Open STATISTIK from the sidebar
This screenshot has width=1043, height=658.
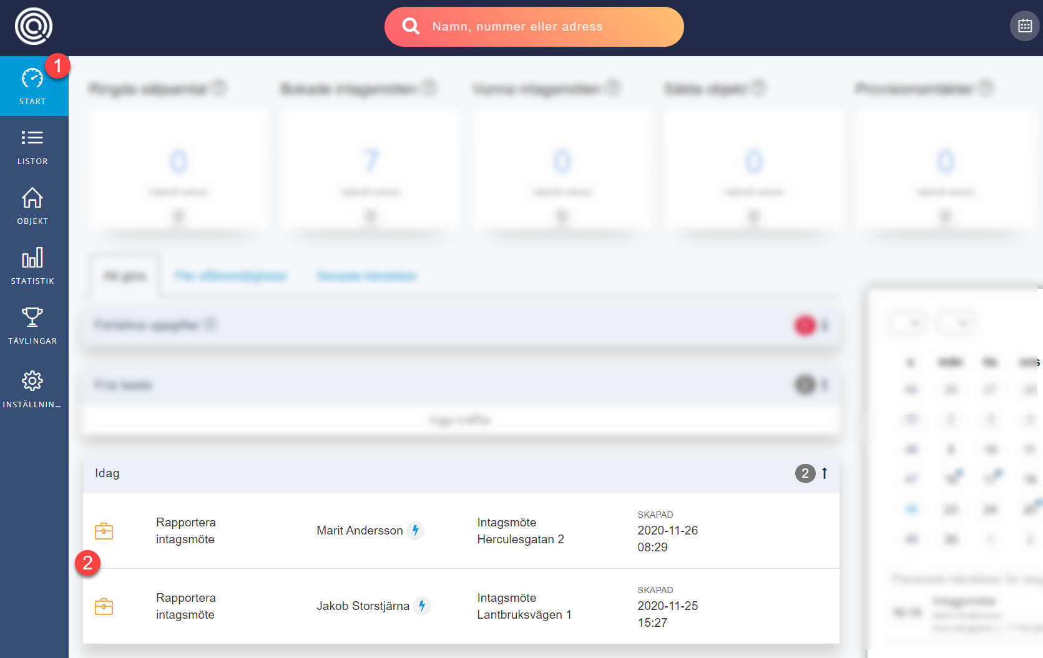point(34,266)
